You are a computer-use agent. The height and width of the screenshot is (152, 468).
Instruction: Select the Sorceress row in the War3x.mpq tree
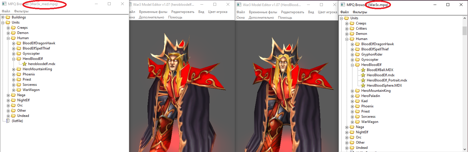[368, 117]
